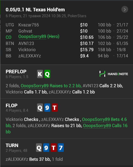Click the game title 0.05/0.1 NL Texas Hold'em
Image resolution: width=133 pixels, height=167 pixels.
click(x=35, y=10)
